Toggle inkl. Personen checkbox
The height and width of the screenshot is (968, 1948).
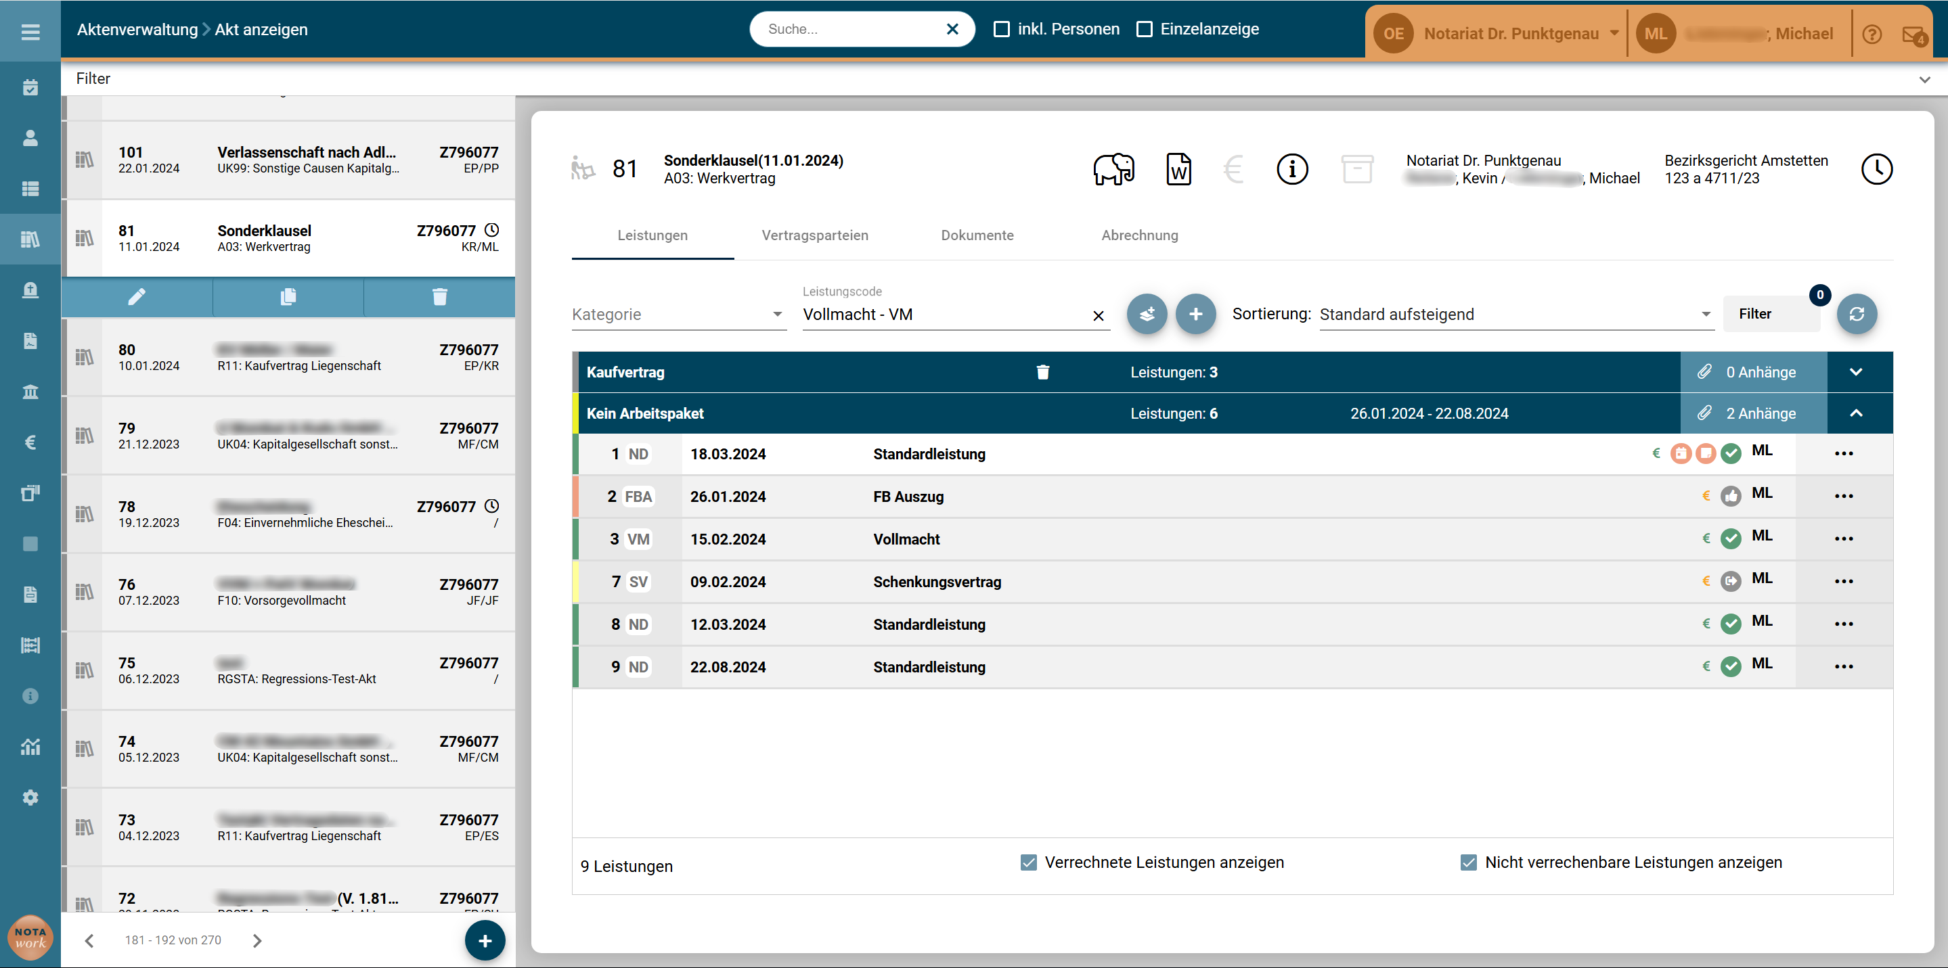click(x=1001, y=28)
